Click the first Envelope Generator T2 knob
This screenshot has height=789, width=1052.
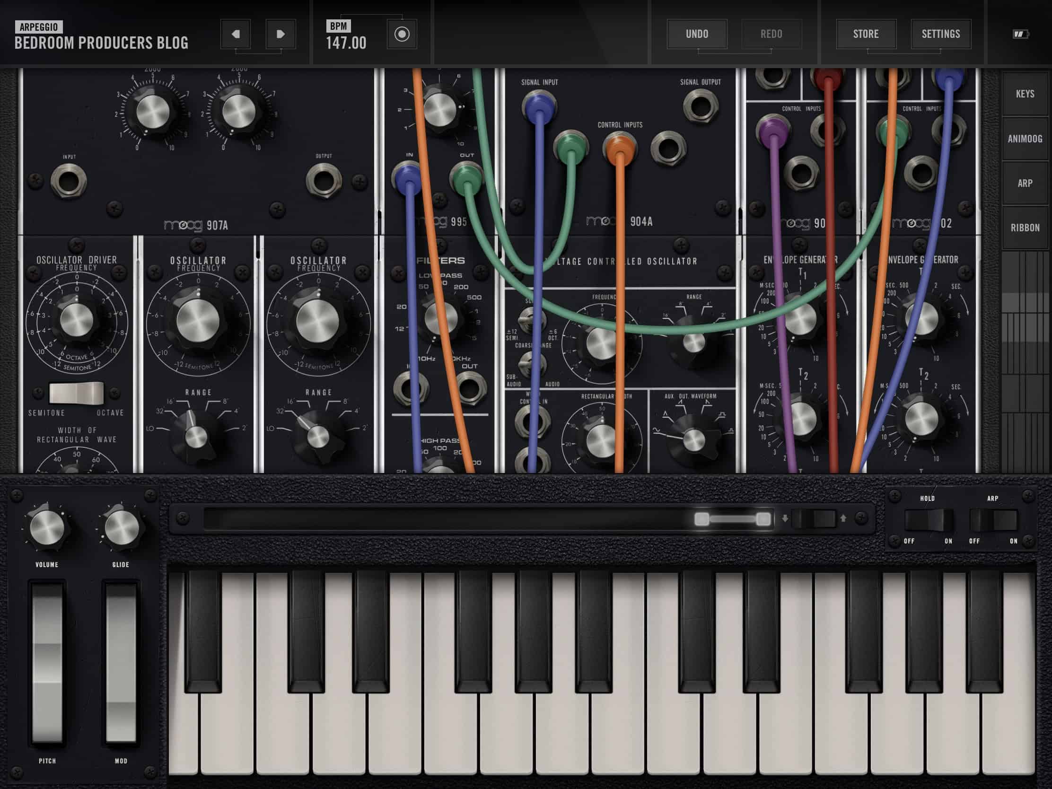(801, 419)
